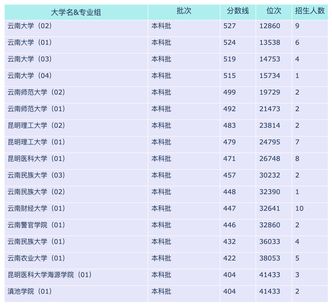This screenshot has width=332, height=307.
Task: Click score value 479
Action: click(229, 142)
